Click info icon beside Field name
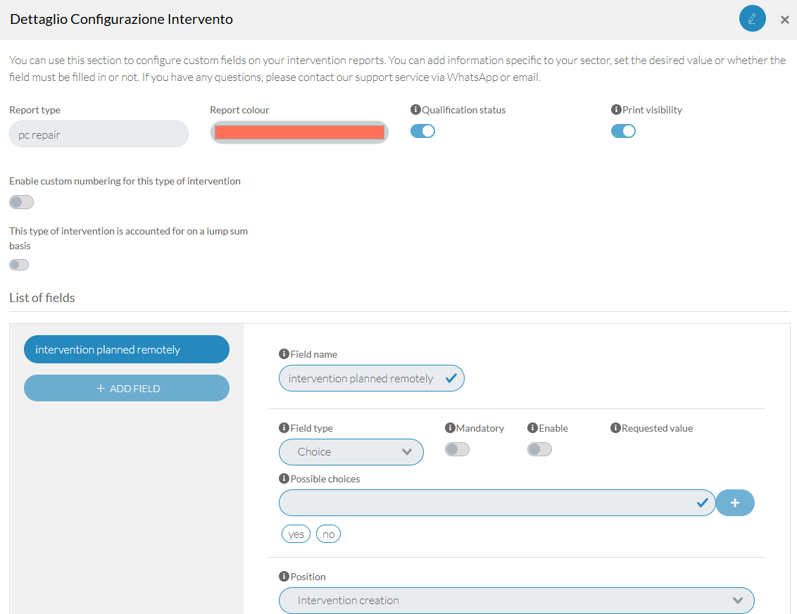The height and width of the screenshot is (614, 797). pyautogui.click(x=284, y=353)
